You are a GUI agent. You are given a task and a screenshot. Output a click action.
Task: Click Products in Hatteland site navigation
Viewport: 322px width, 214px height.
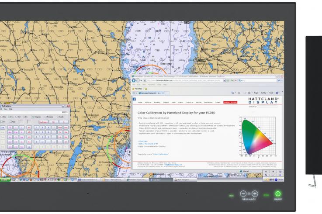[157, 102]
